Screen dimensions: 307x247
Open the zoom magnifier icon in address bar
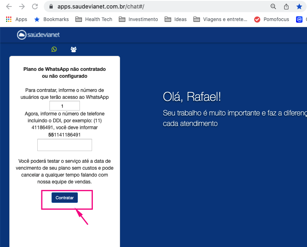coord(273,6)
